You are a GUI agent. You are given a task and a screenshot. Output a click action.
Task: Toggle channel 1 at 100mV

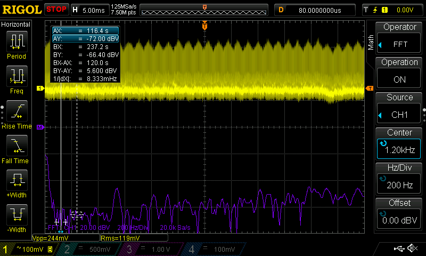29,249
